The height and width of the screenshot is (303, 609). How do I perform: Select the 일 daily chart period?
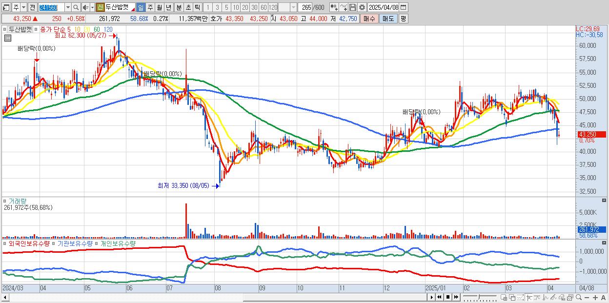(141, 7)
